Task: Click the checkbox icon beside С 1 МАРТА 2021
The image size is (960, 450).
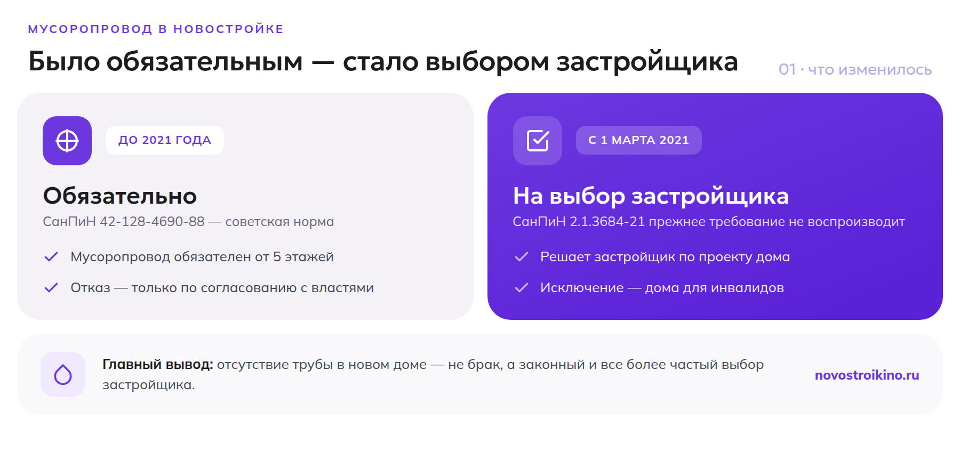Action: point(538,141)
